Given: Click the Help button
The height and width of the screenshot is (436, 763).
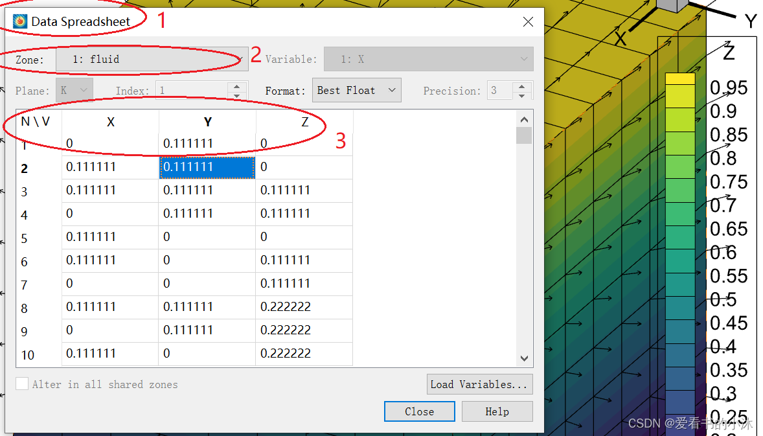Looking at the screenshot, I should 497,411.
